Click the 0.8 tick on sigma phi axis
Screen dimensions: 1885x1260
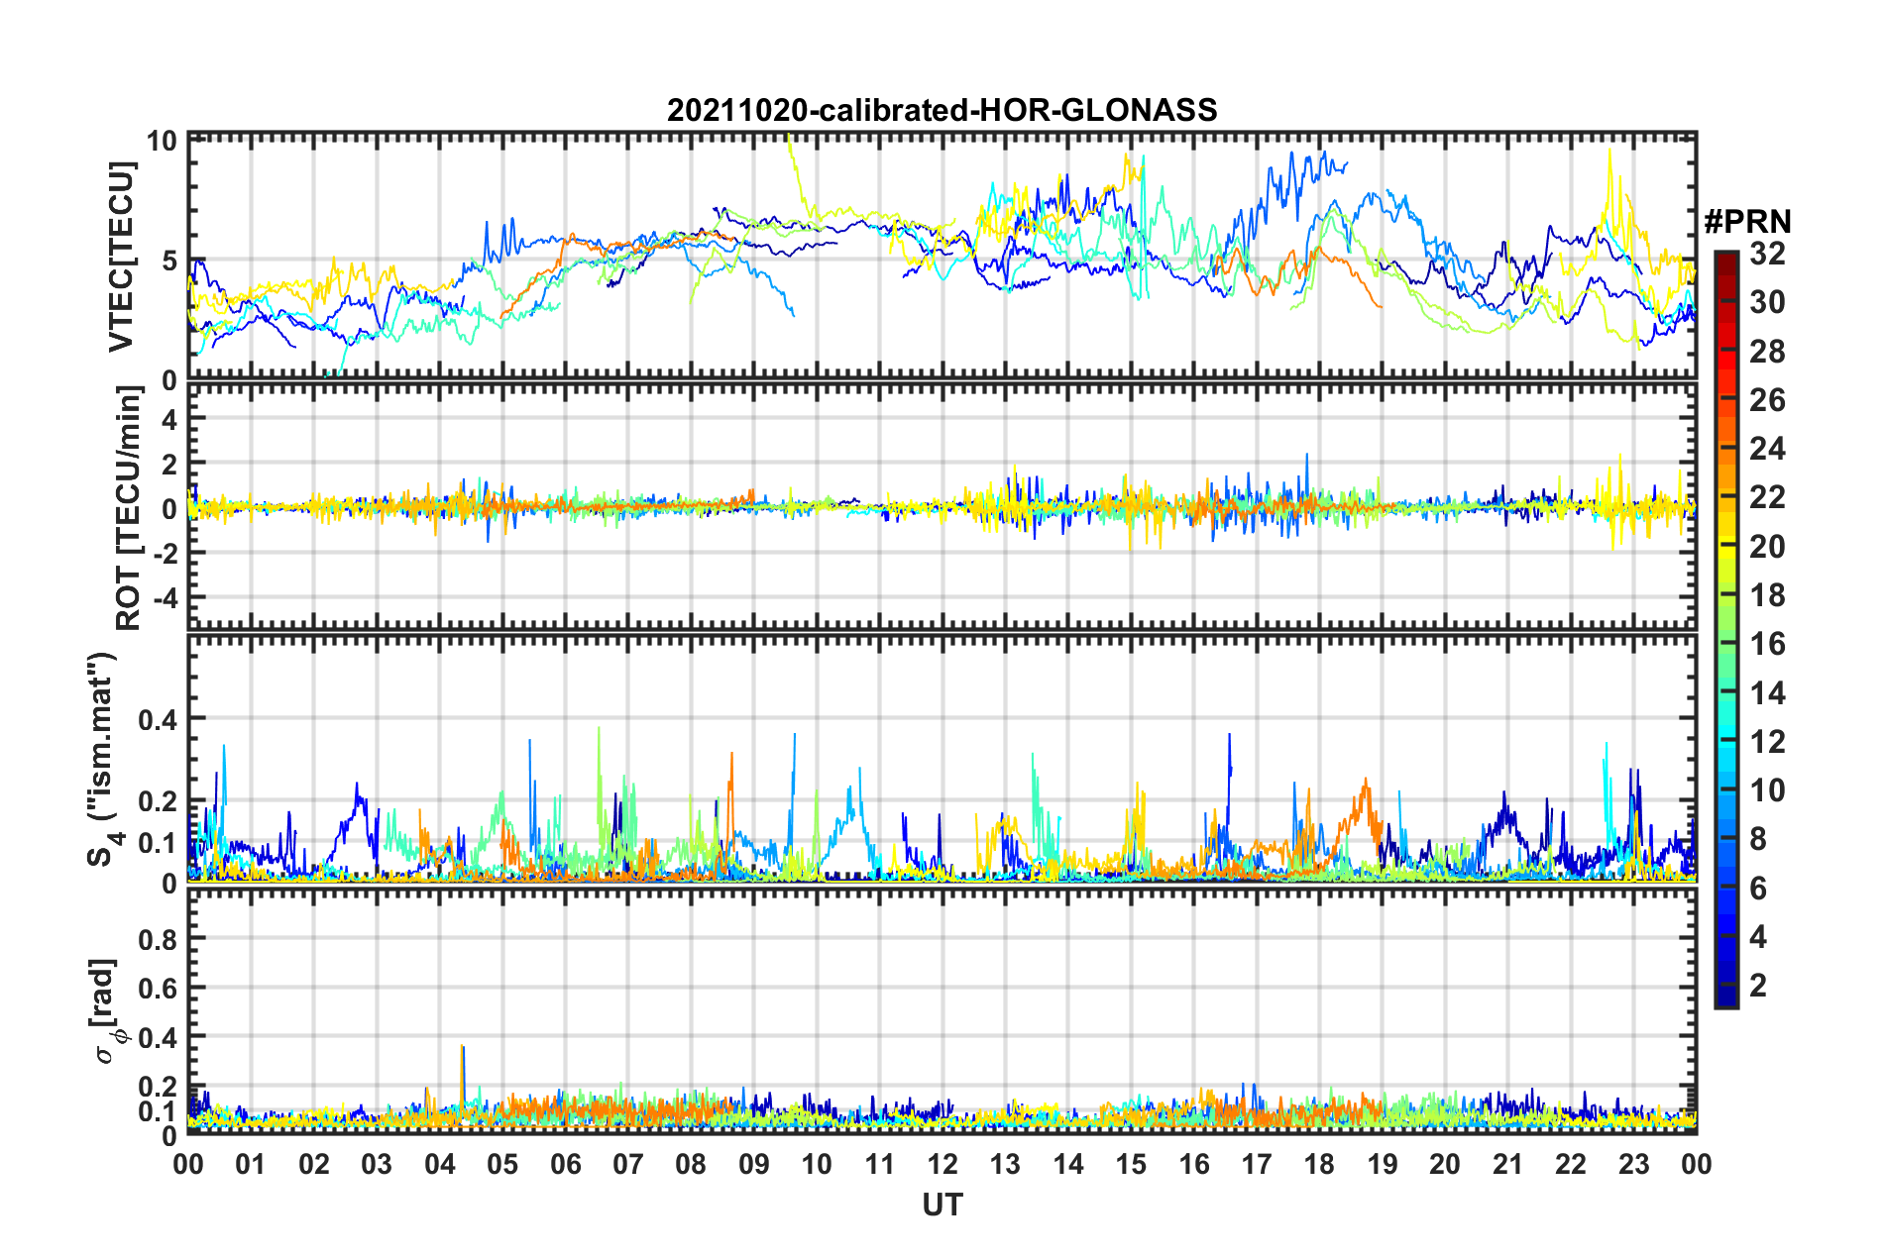(159, 938)
